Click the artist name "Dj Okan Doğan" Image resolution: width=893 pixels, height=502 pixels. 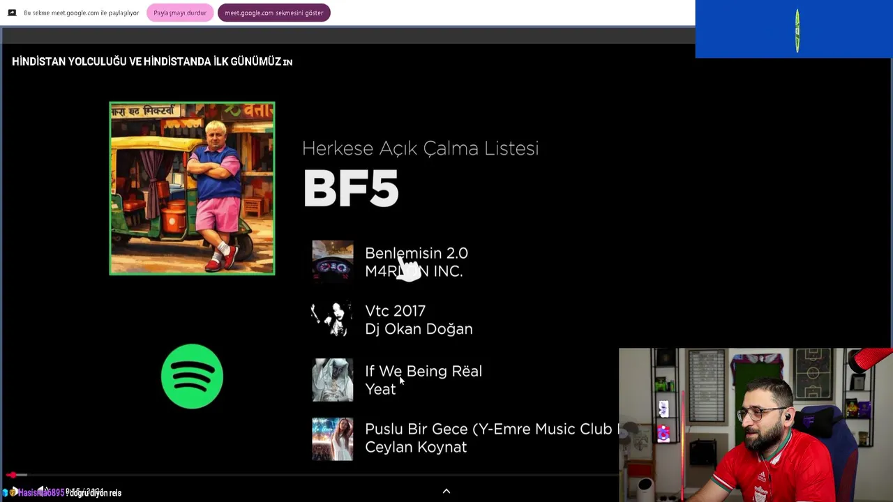[x=419, y=329]
